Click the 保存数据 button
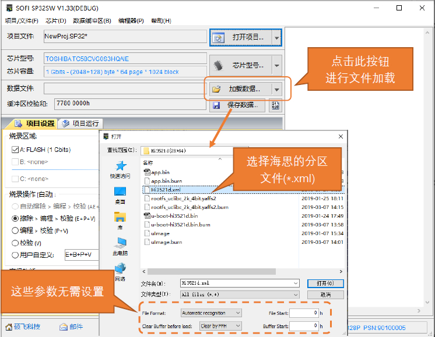 pos(238,105)
